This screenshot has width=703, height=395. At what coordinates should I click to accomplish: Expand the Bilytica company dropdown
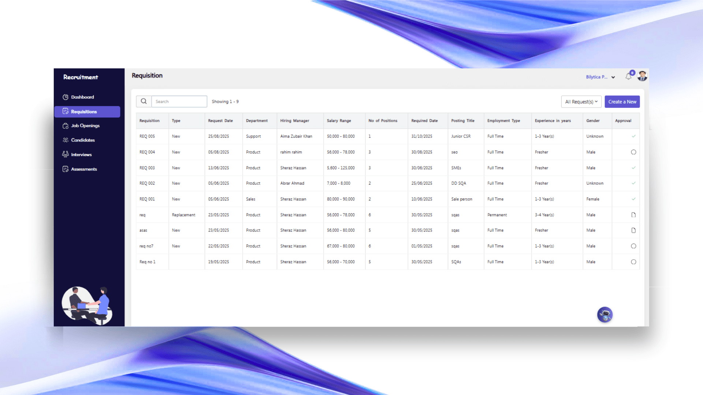596,77
